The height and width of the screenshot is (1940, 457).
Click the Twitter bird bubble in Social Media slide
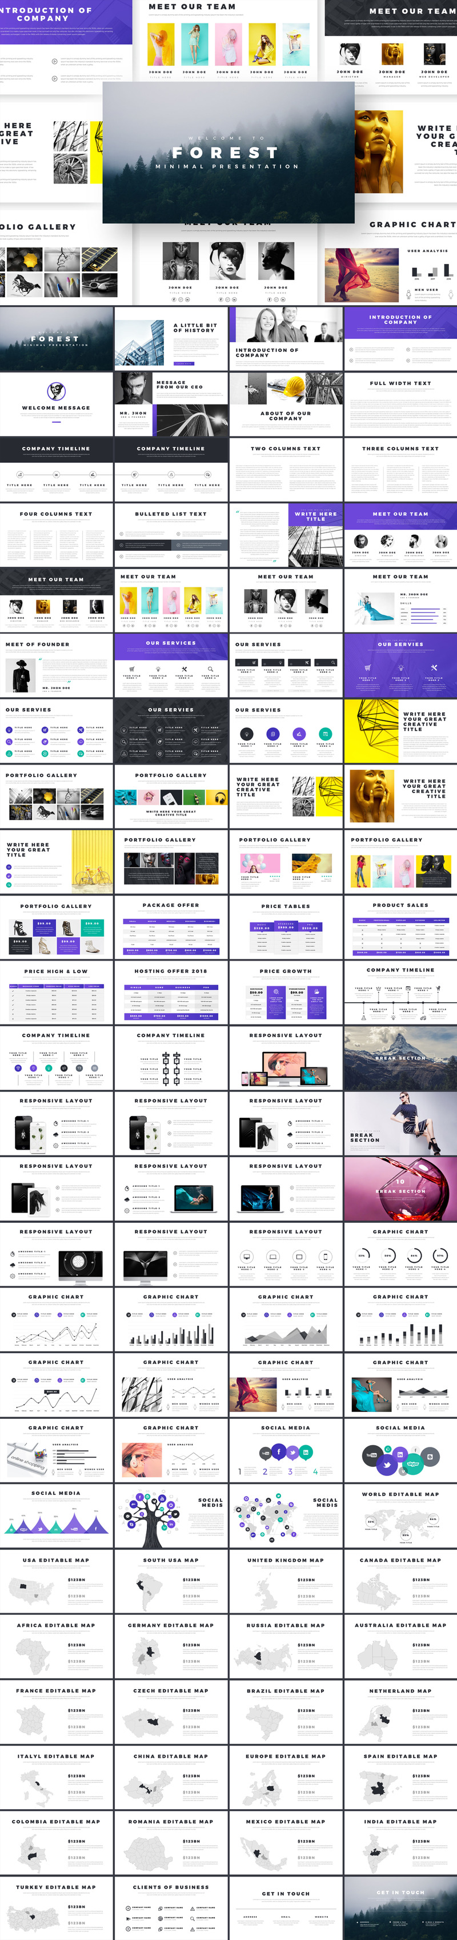(386, 1465)
